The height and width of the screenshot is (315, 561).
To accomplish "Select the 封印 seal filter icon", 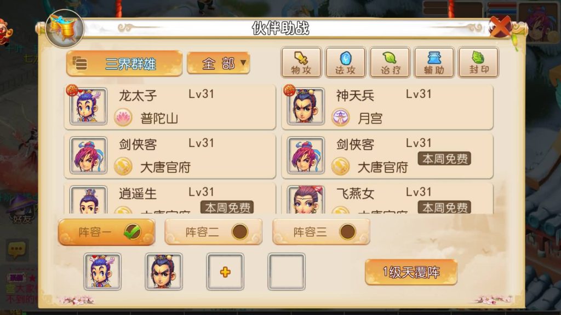I will [x=478, y=62].
